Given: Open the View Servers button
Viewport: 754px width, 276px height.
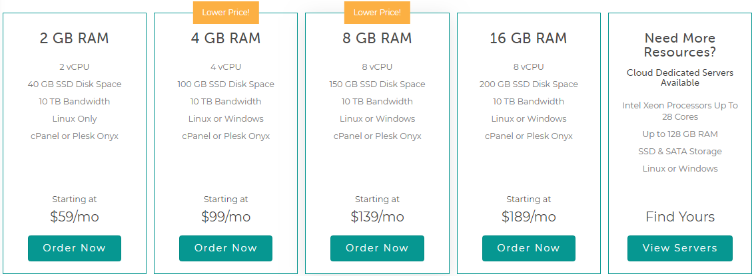Looking at the screenshot, I should 680,248.
